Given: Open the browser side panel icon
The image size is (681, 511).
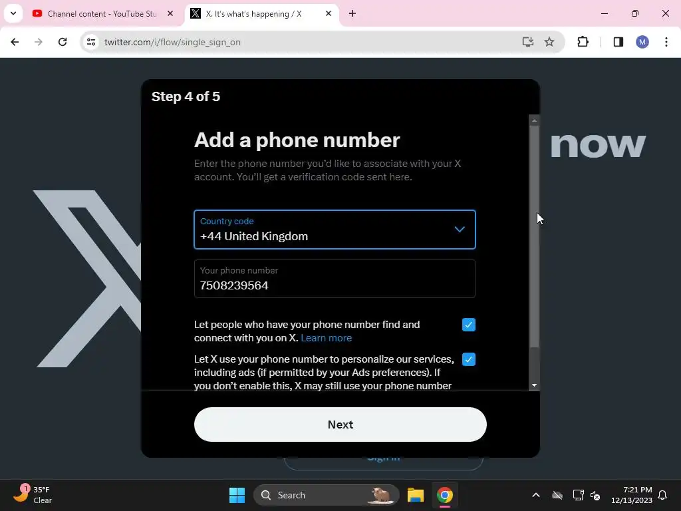Looking at the screenshot, I should [x=618, y=42].
